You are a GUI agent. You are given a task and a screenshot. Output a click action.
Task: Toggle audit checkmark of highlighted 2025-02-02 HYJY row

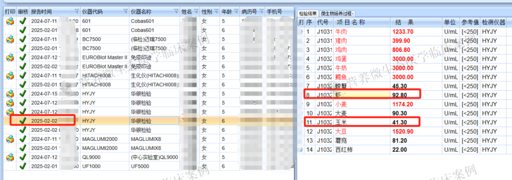tap(23, 120)
